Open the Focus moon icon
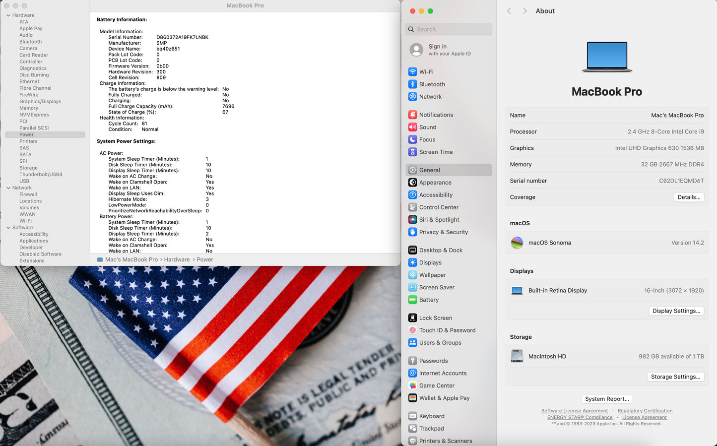The image size is (717, 446). click(x=412, y=139)
